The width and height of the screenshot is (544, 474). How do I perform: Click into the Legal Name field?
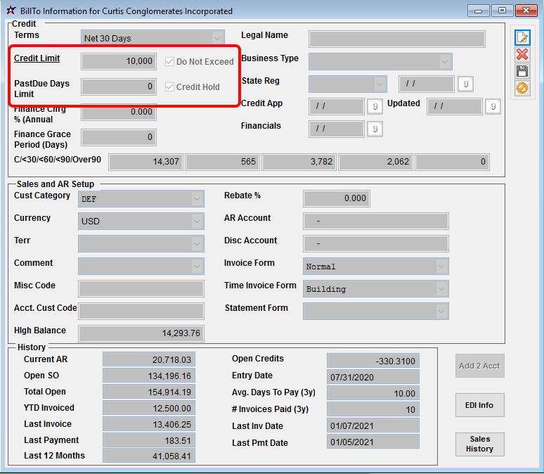point(396,39)
